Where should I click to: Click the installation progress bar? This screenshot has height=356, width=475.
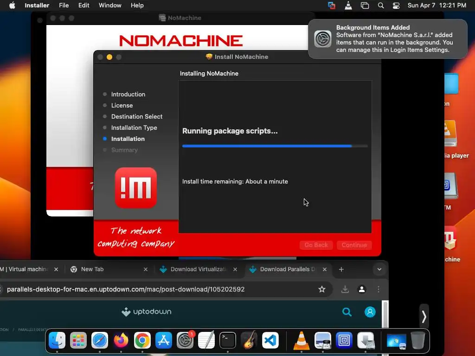click(x=275, y=146)
